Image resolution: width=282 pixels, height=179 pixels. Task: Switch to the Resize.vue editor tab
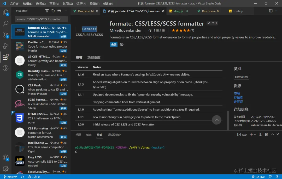(x=209, y=11)
